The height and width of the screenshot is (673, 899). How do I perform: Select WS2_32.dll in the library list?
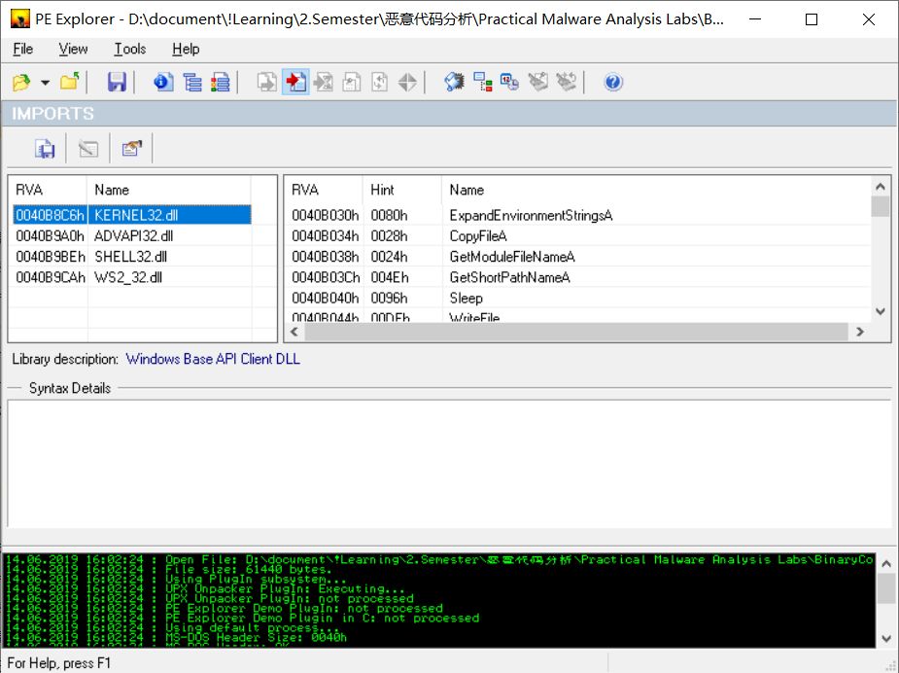128,277
